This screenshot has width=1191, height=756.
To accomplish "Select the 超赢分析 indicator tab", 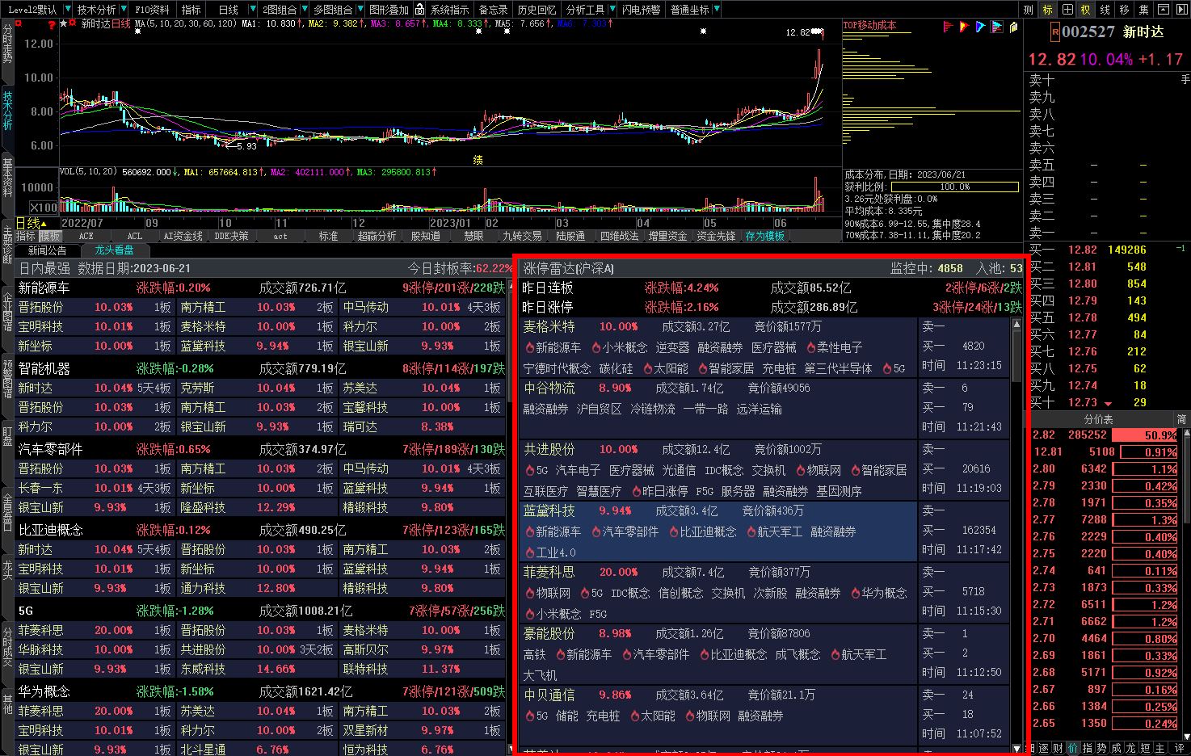I will pos(377,236).
